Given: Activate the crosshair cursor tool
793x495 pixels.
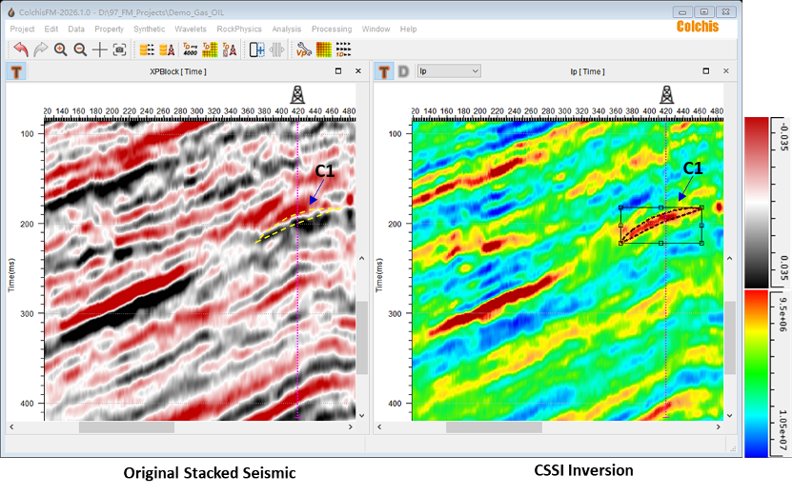Looking at the screenshot, I should (x=100, y=49).
